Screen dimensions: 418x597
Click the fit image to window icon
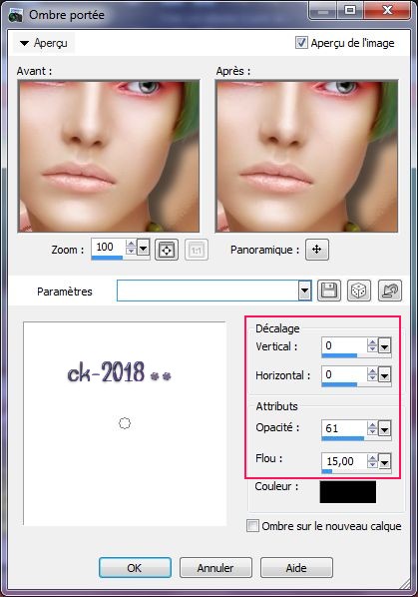pos(167,251)
